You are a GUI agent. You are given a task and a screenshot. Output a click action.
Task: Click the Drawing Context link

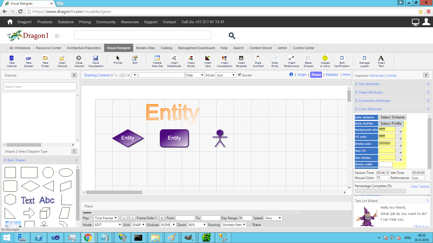[x=97, y=75]
